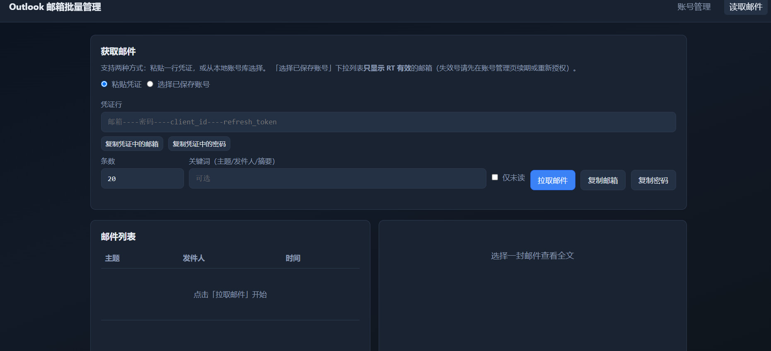Click the blue 拉取邮件 button
Image resolution: width=771 pixels, height=351 pixels.
pyautogui.click(x=553, y=180)
